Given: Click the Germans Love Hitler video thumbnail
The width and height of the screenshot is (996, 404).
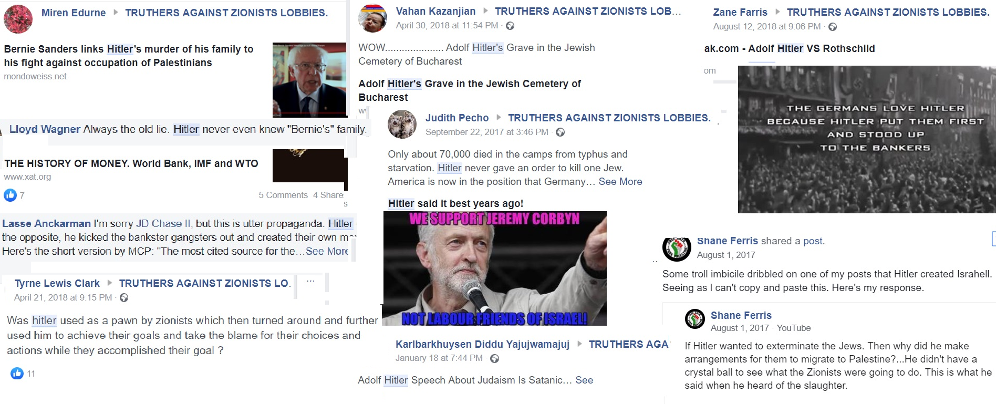Looking at the screenshot, I should 867,139.
